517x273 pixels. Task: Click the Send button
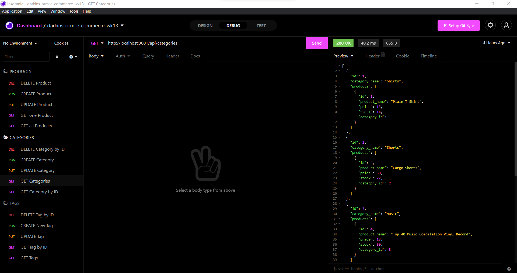point(317,43)
